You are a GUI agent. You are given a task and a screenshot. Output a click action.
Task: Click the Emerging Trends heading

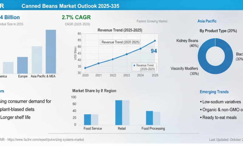[x=214, y=92]
